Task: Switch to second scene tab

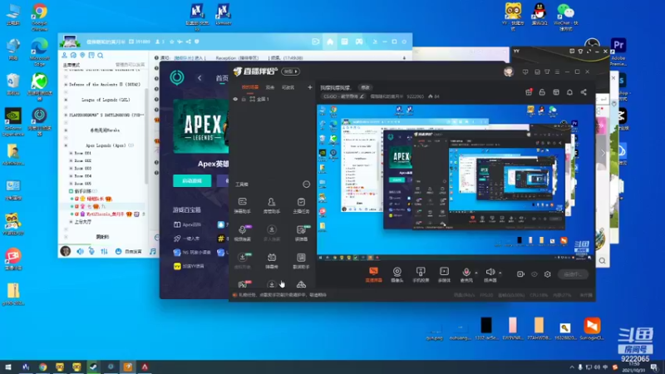Action: click(270, 87)
